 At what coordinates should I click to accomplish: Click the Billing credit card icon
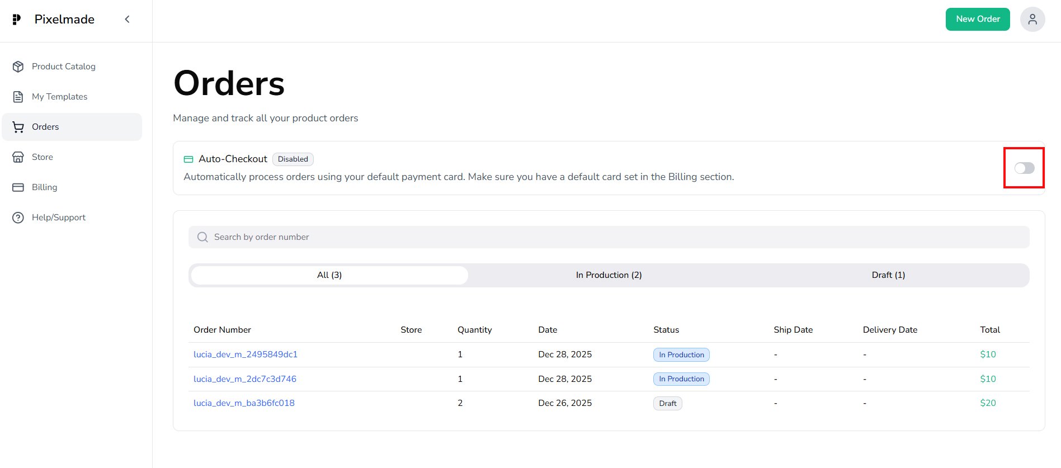18,187
